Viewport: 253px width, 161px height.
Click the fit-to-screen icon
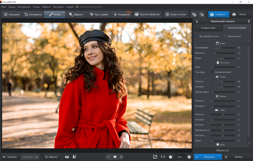click(x=155, y=157)
